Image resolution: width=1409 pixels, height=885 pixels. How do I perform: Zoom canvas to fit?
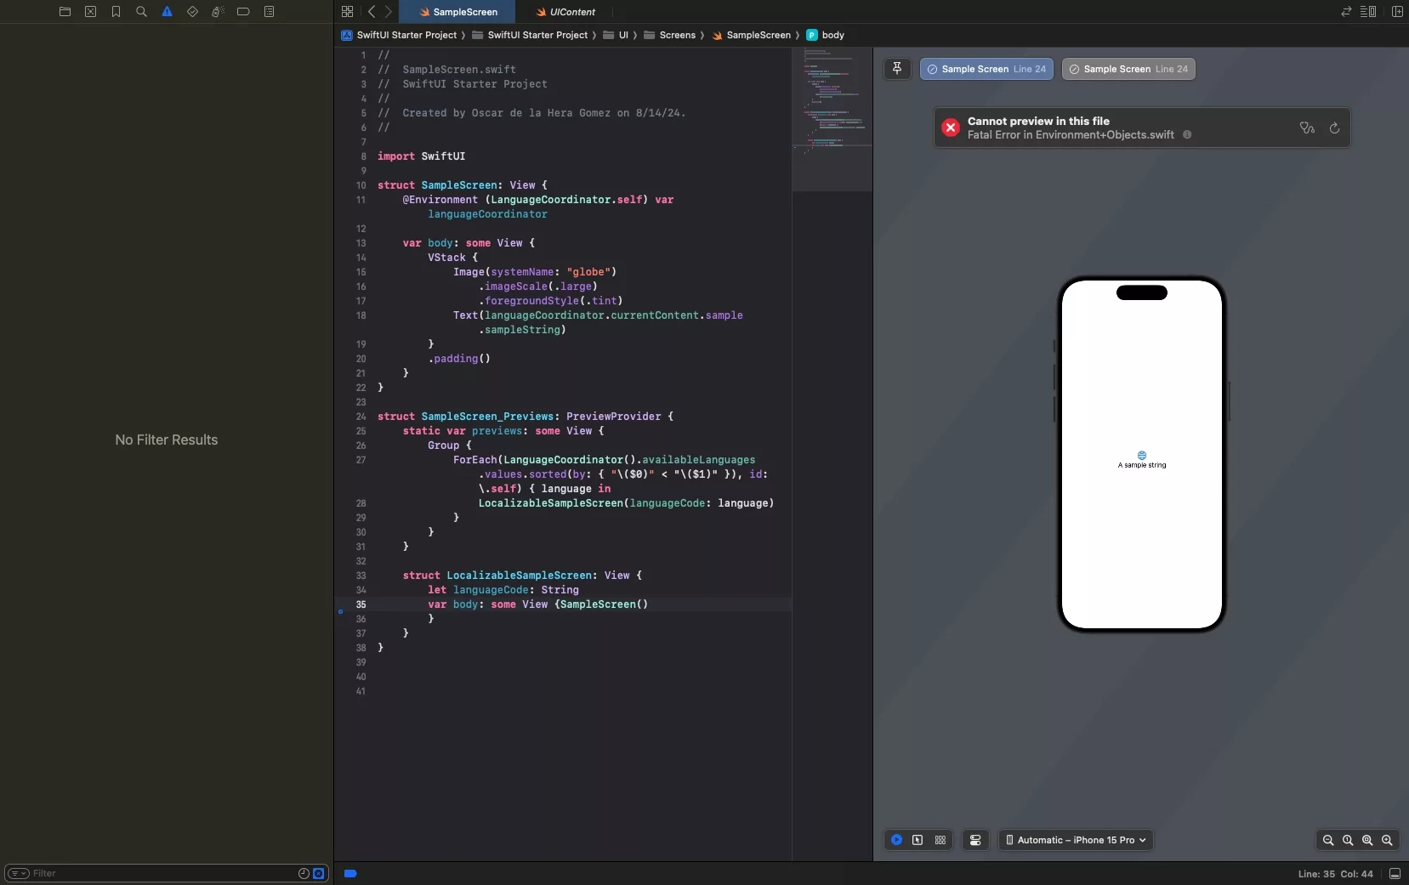tap(1367, 840)
